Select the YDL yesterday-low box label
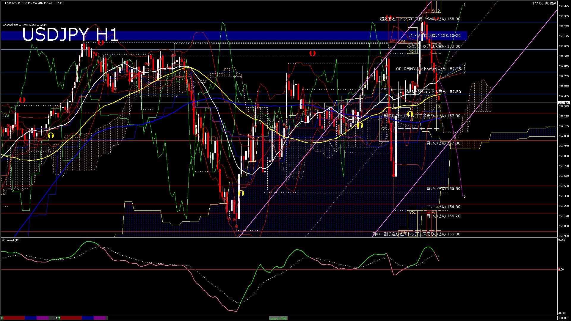This screenshot has height=321, width=571. click(x=412, y=213)
